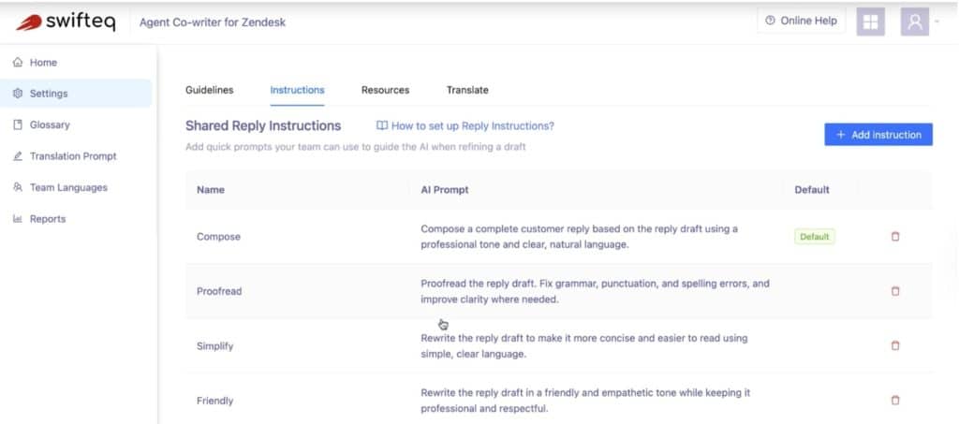The height and width of the screenshot is (424, 959).
Task: Click the Add Instruction button
Action: coord(878,135)
